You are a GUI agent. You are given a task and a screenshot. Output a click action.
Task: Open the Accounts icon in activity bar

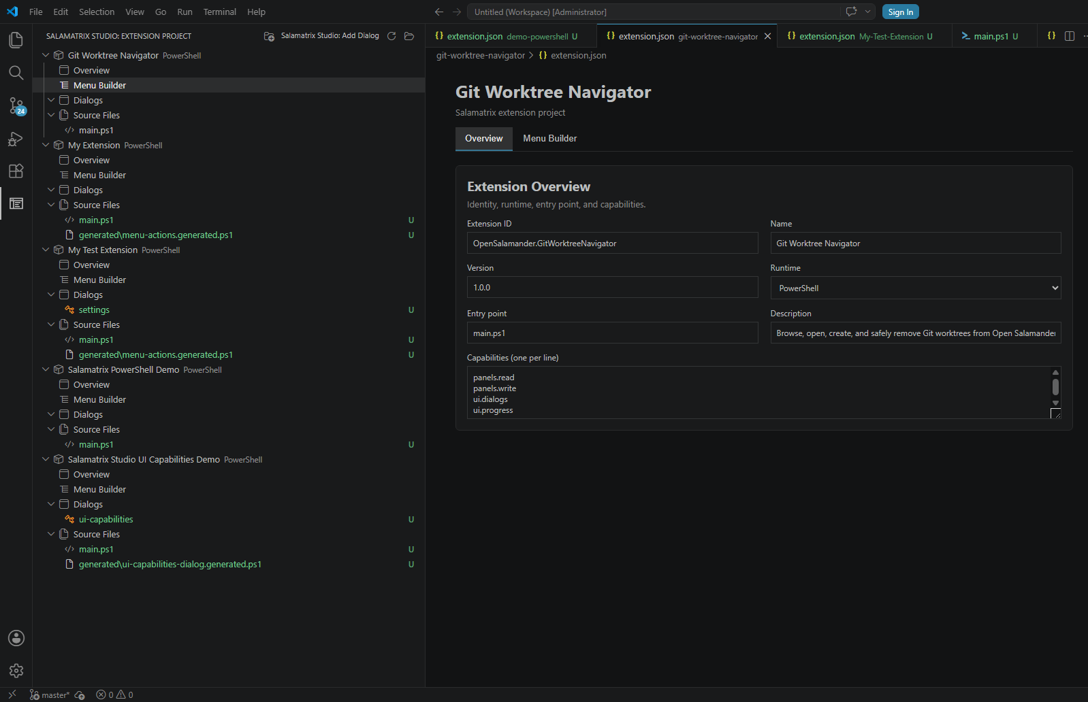point(16,638)
